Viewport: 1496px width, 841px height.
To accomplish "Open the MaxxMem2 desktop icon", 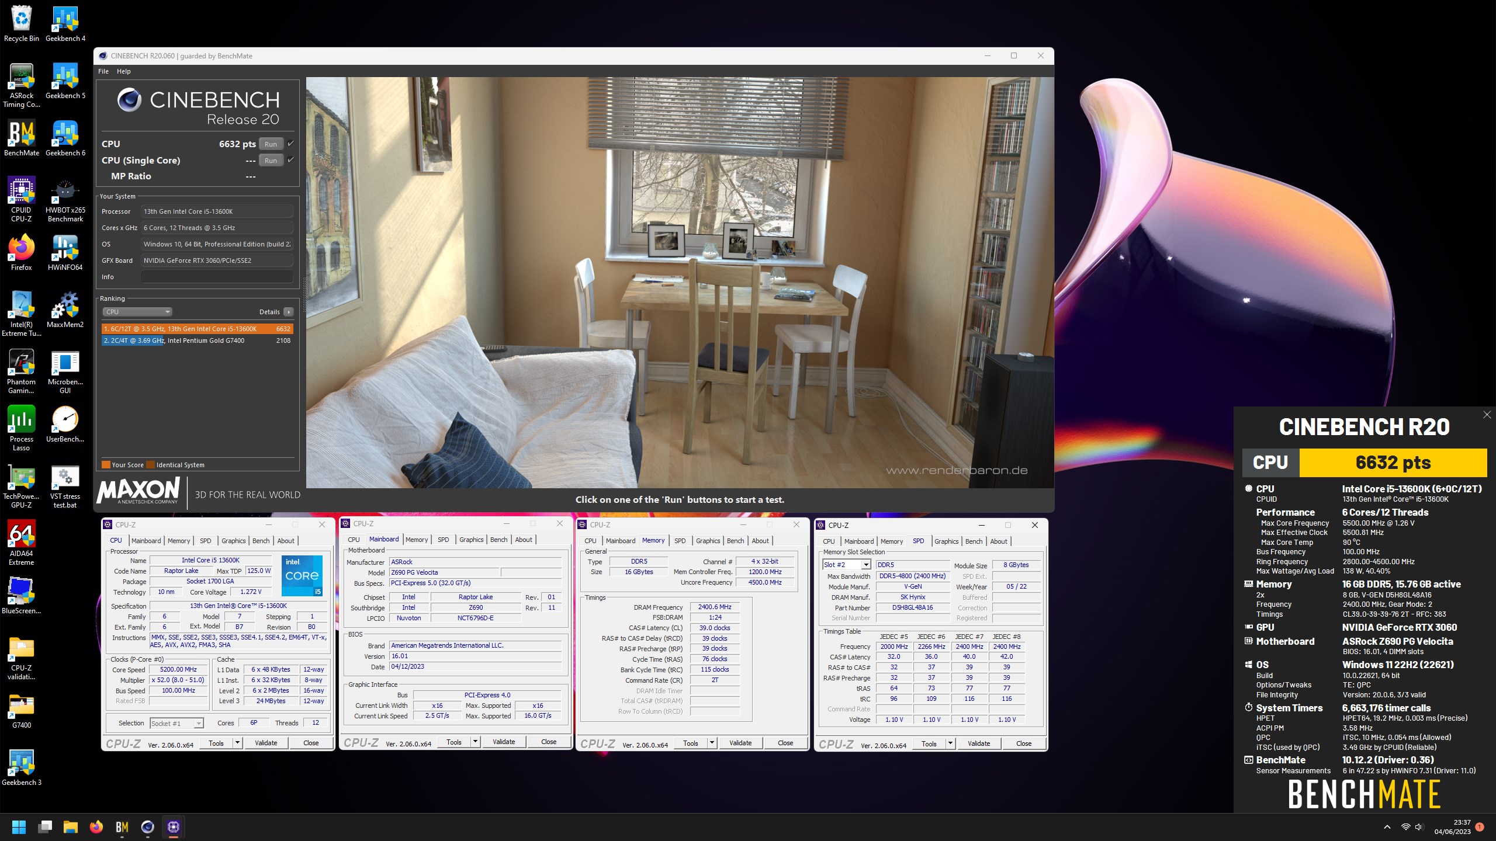I will [x=65, y=310].
